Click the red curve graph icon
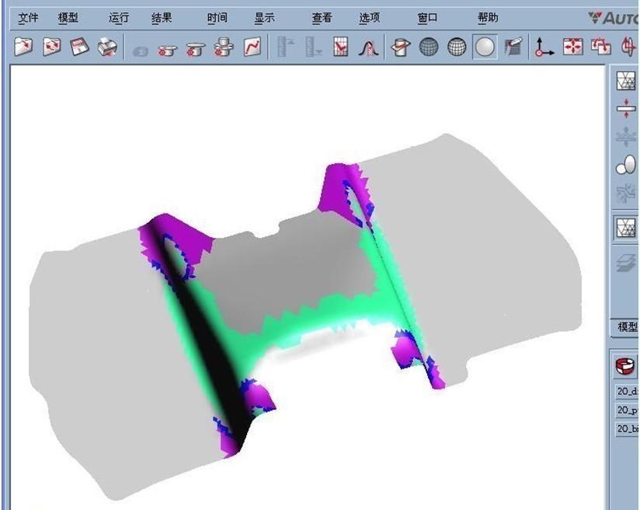The height and width of the screenshot is (510, 640). [252, 48]
